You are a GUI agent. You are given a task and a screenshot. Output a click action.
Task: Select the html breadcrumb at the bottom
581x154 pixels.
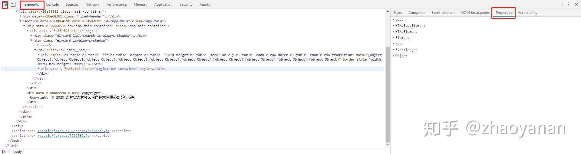pos(6,152)
